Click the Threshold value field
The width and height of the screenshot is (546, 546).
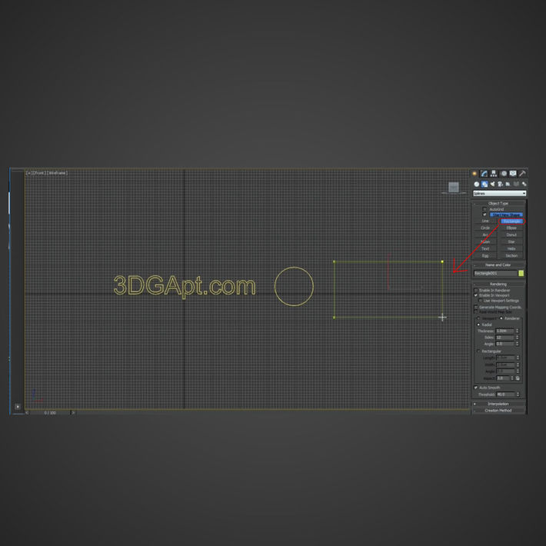pos(505,395)
